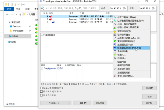Click the workspace folder icon in Explorer sidebar
The height and width of the screenshot is (110, 164).
tap(11, 31)
